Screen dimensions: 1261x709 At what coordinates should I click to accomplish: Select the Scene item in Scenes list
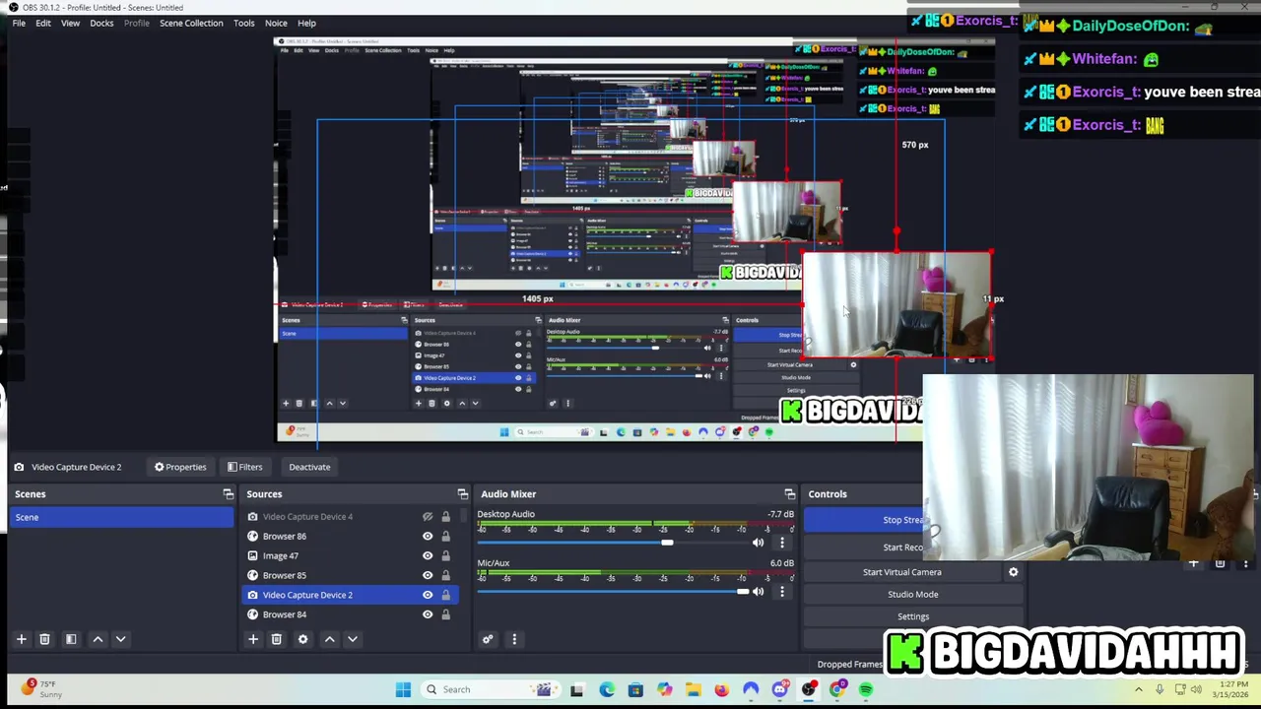point(122,517)
